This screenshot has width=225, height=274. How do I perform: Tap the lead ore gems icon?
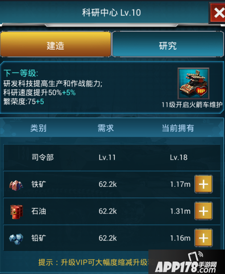coord(16,239)
